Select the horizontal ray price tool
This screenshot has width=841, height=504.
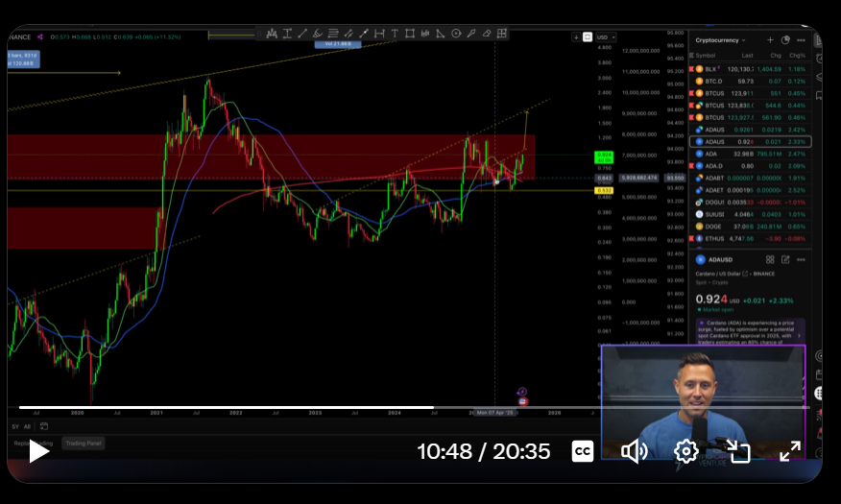[x=287, y=34]
